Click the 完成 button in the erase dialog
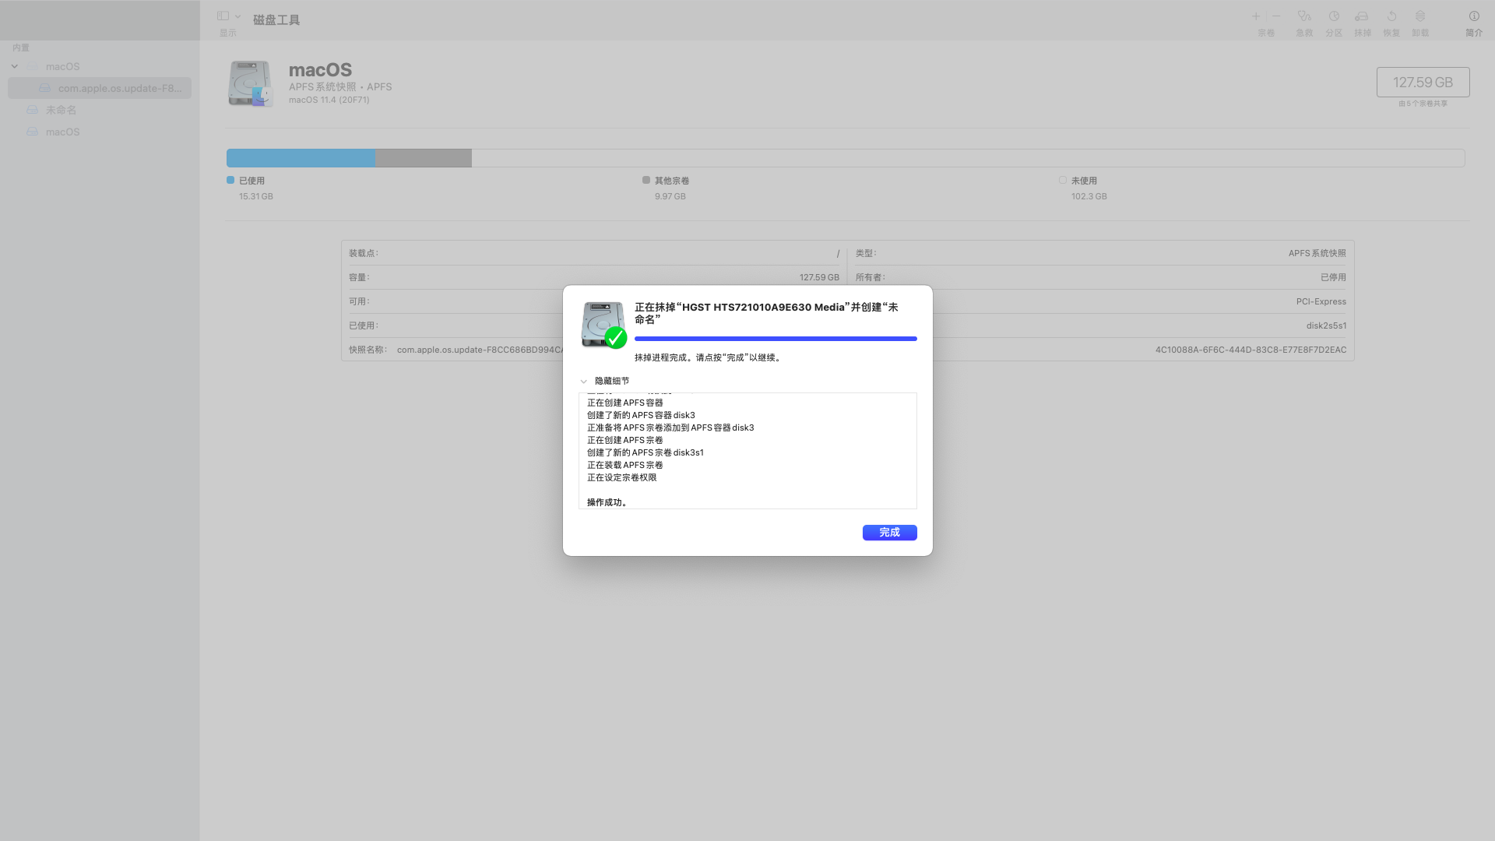The height and width of the screenshot is (841, 1495). (x=889, y=533)
